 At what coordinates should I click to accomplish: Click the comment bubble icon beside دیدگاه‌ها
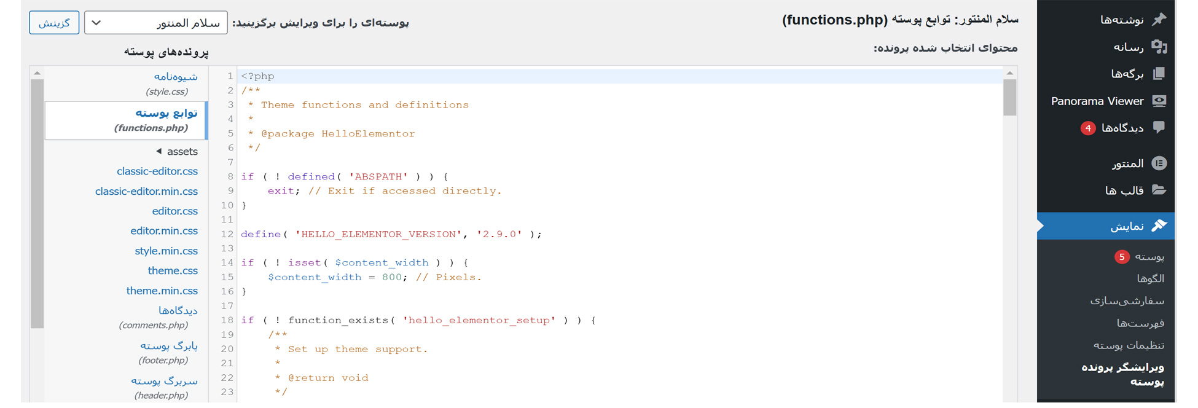[1159, 127]
